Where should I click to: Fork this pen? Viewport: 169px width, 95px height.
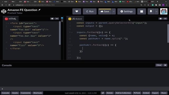coord(137,93)
